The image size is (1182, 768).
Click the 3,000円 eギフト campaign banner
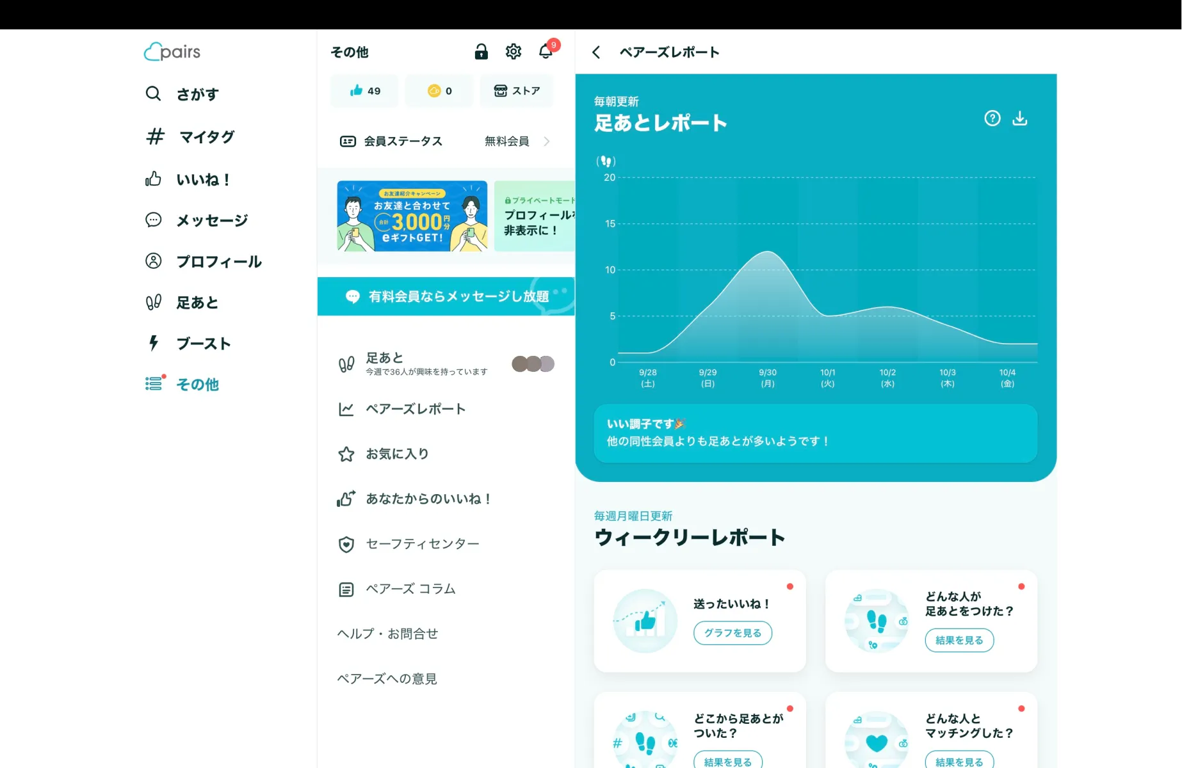point(411,216)
